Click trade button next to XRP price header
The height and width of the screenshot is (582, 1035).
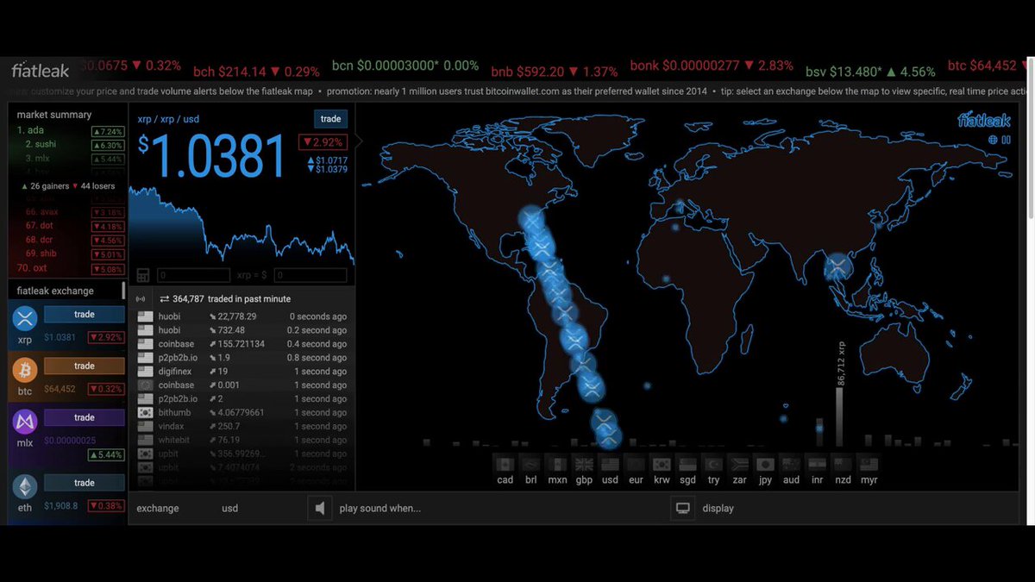tap(330, 119)
